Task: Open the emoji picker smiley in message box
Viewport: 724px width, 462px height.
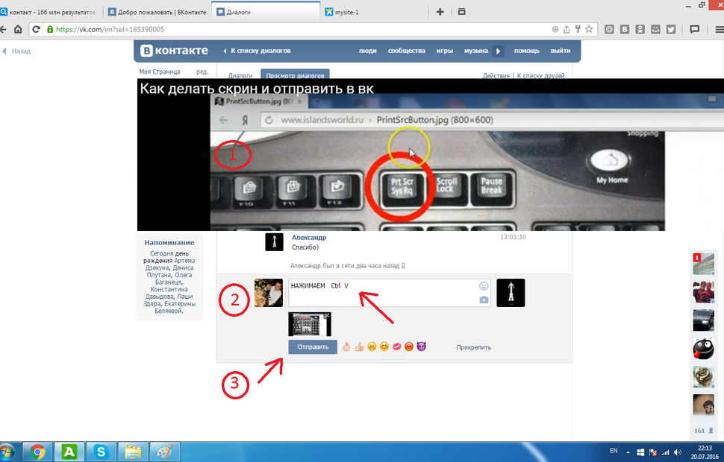Action: click(484, 286)
